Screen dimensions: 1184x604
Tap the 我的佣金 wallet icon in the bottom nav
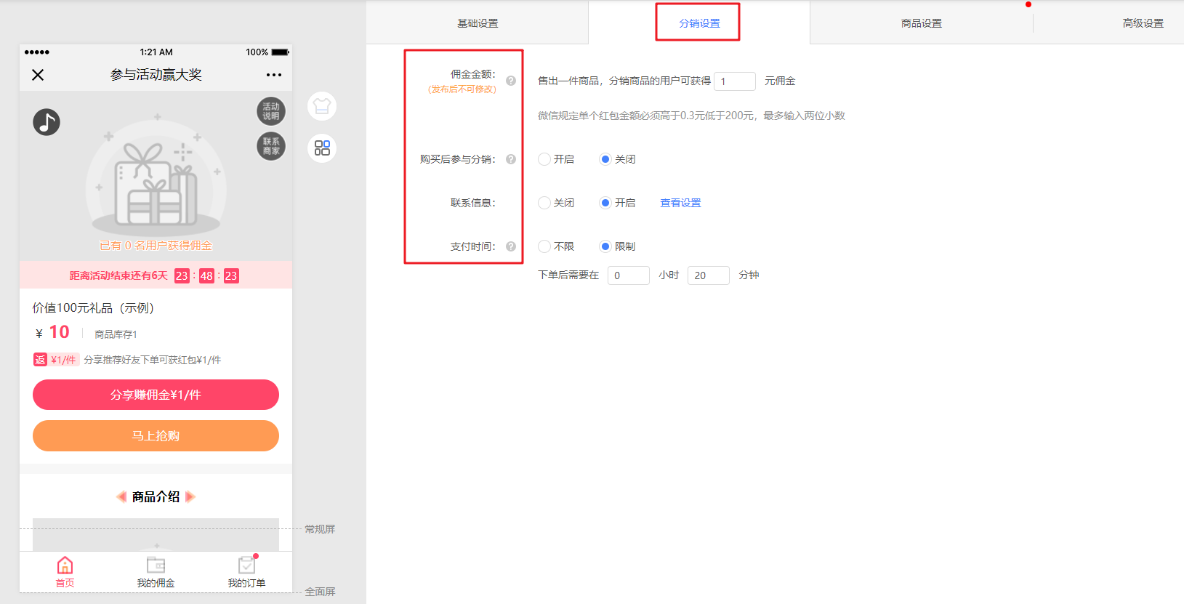(156, 565)
